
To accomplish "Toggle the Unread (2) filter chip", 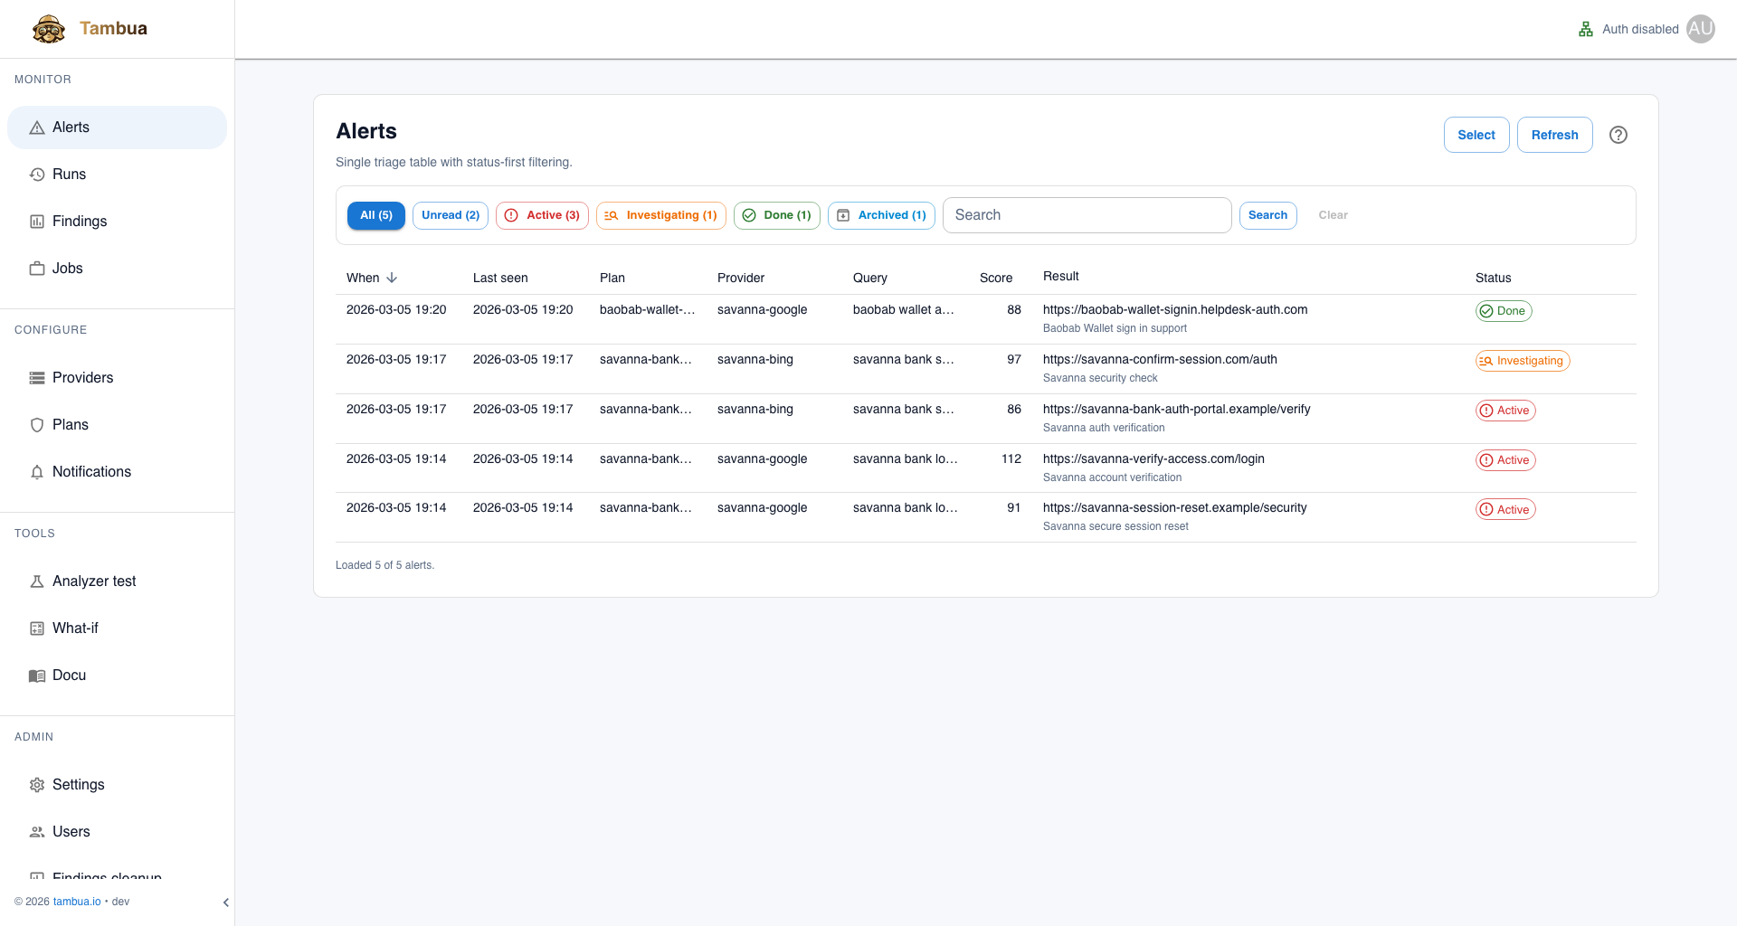I will 450,215.
